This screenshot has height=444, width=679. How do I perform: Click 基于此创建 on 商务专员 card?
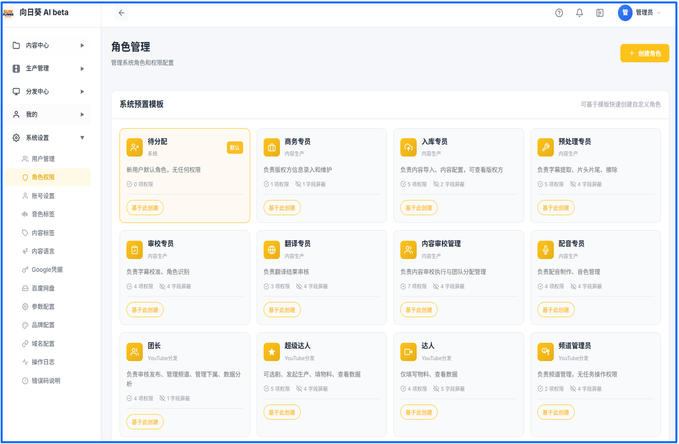282,208
